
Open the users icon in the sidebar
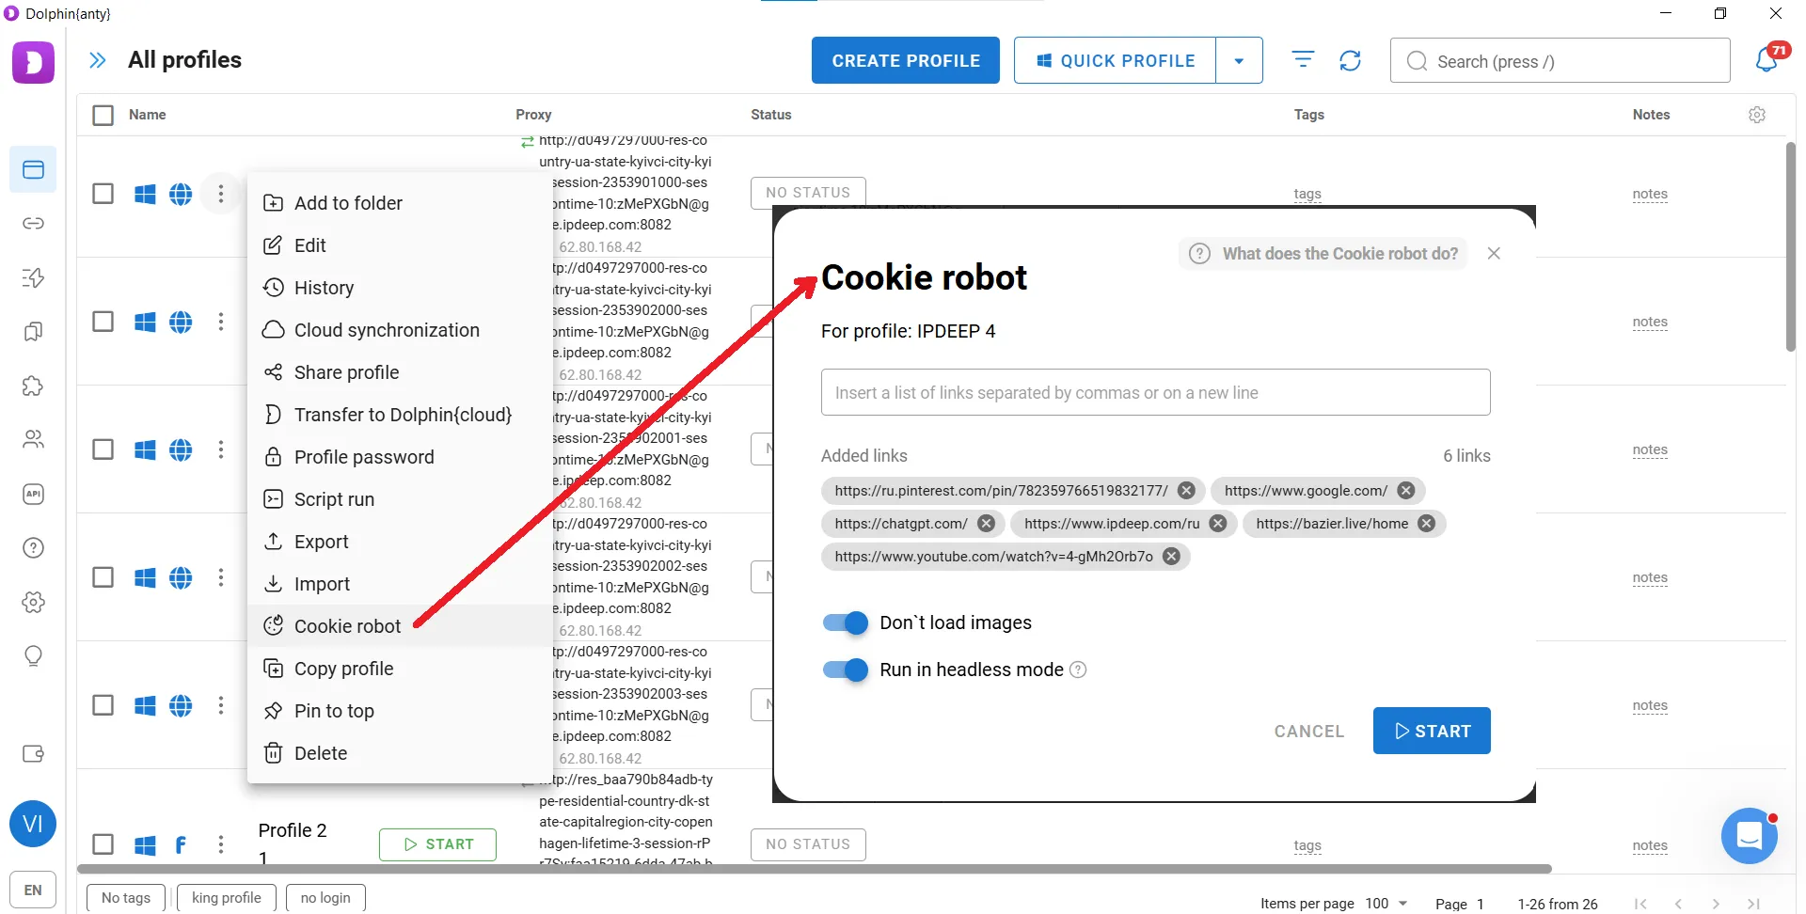pyautogui.click(x=33, y=439)
